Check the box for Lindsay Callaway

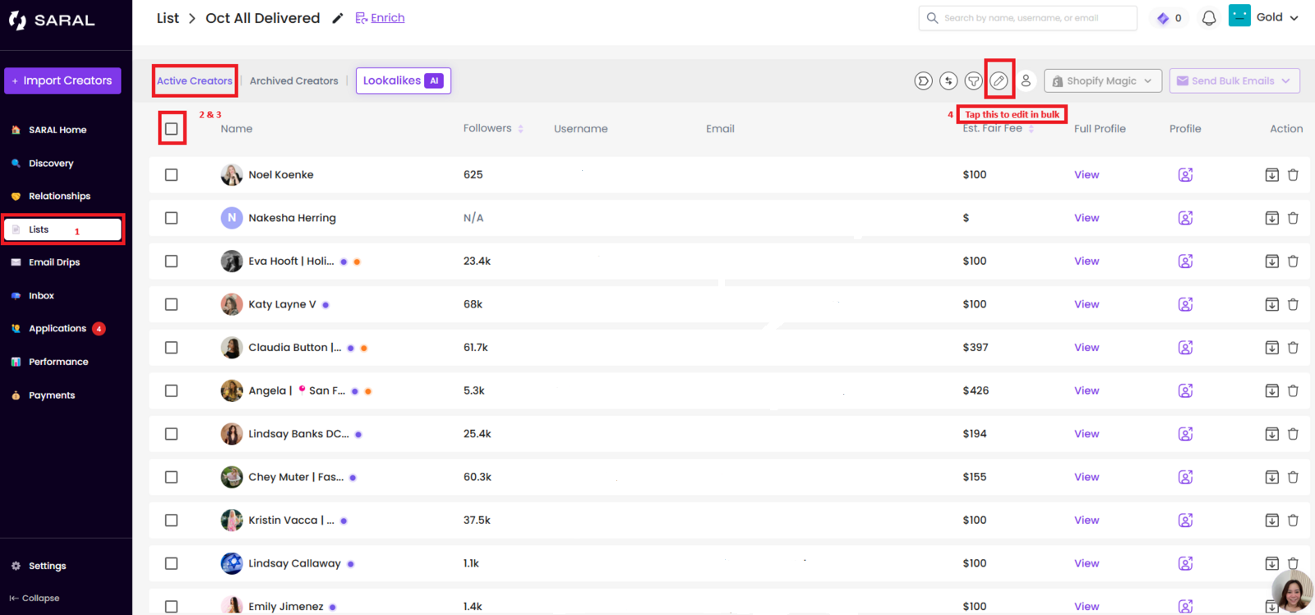pyautogui.click(x=171, y=563)
